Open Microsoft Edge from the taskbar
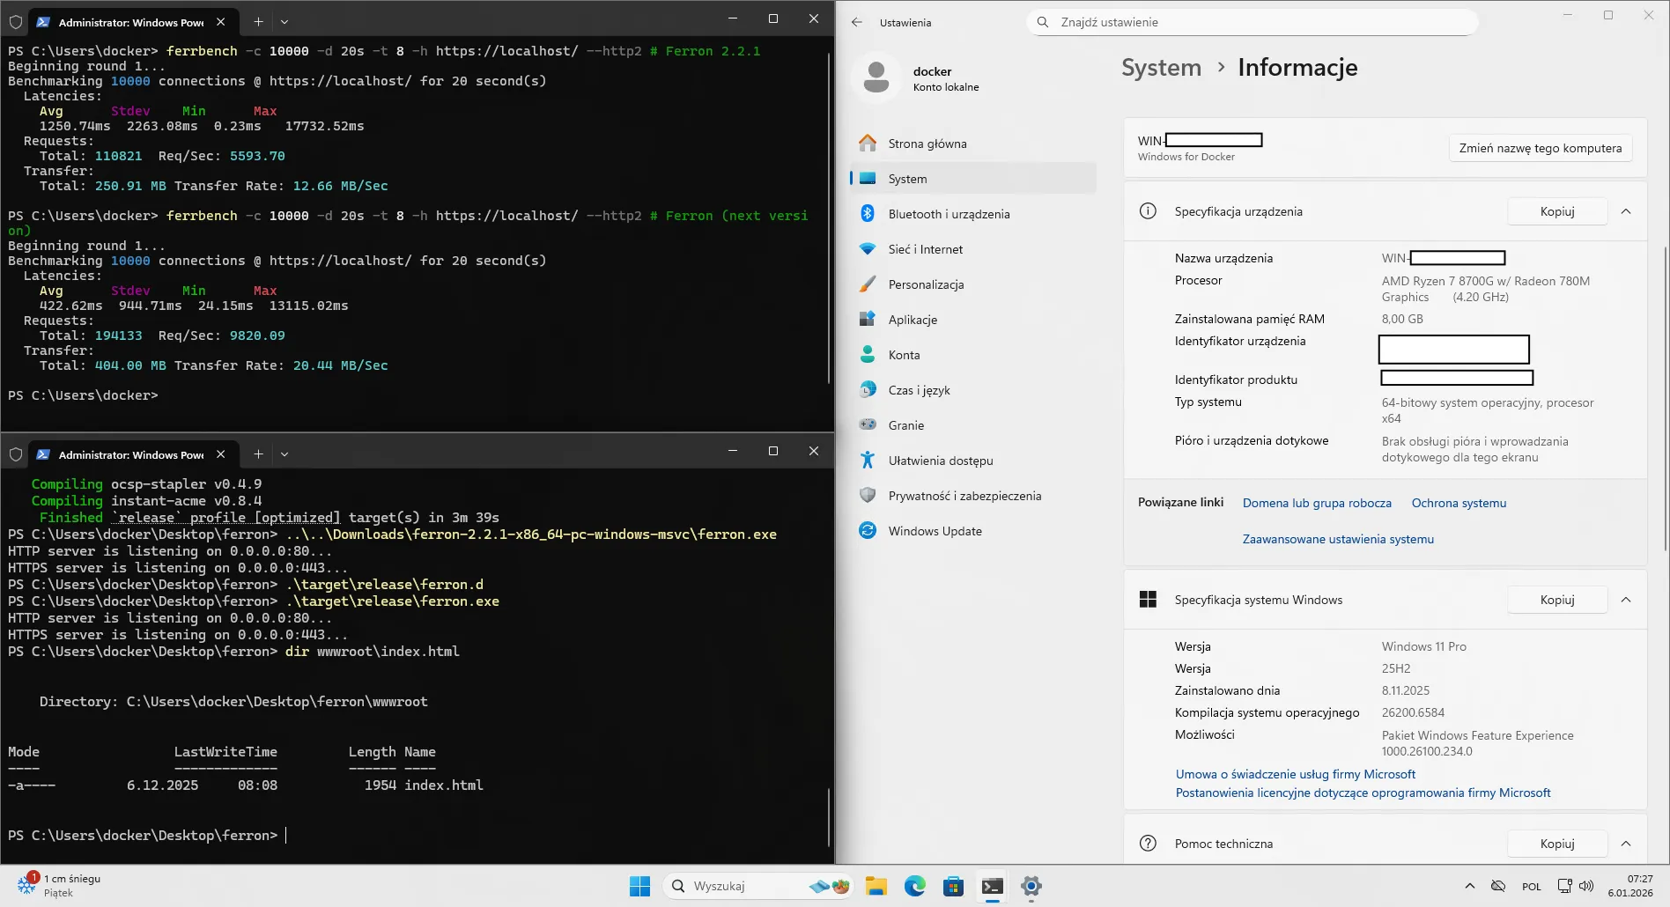 pyautogui.click(x=915, y=886)
